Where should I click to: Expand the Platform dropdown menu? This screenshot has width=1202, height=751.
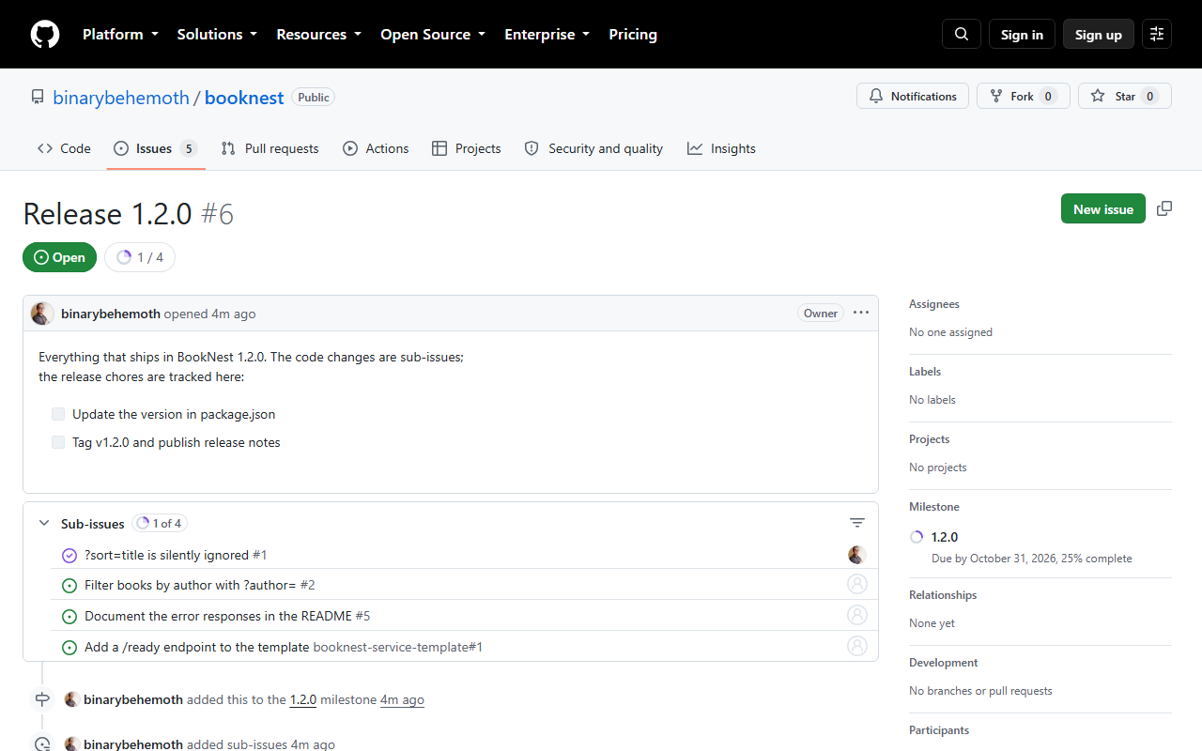(x=120, y=34)
